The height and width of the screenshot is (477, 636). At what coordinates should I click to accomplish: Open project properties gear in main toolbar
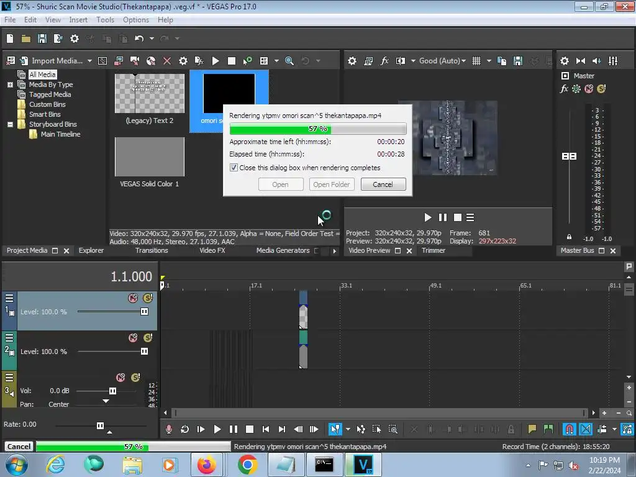click(x=75, y=39)
